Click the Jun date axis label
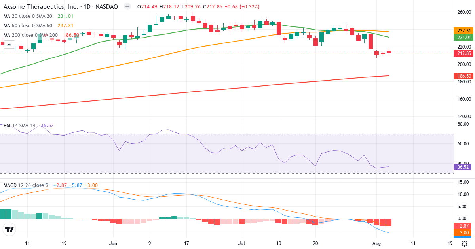This screenshot has width=475, height=249. pos(114,244)
